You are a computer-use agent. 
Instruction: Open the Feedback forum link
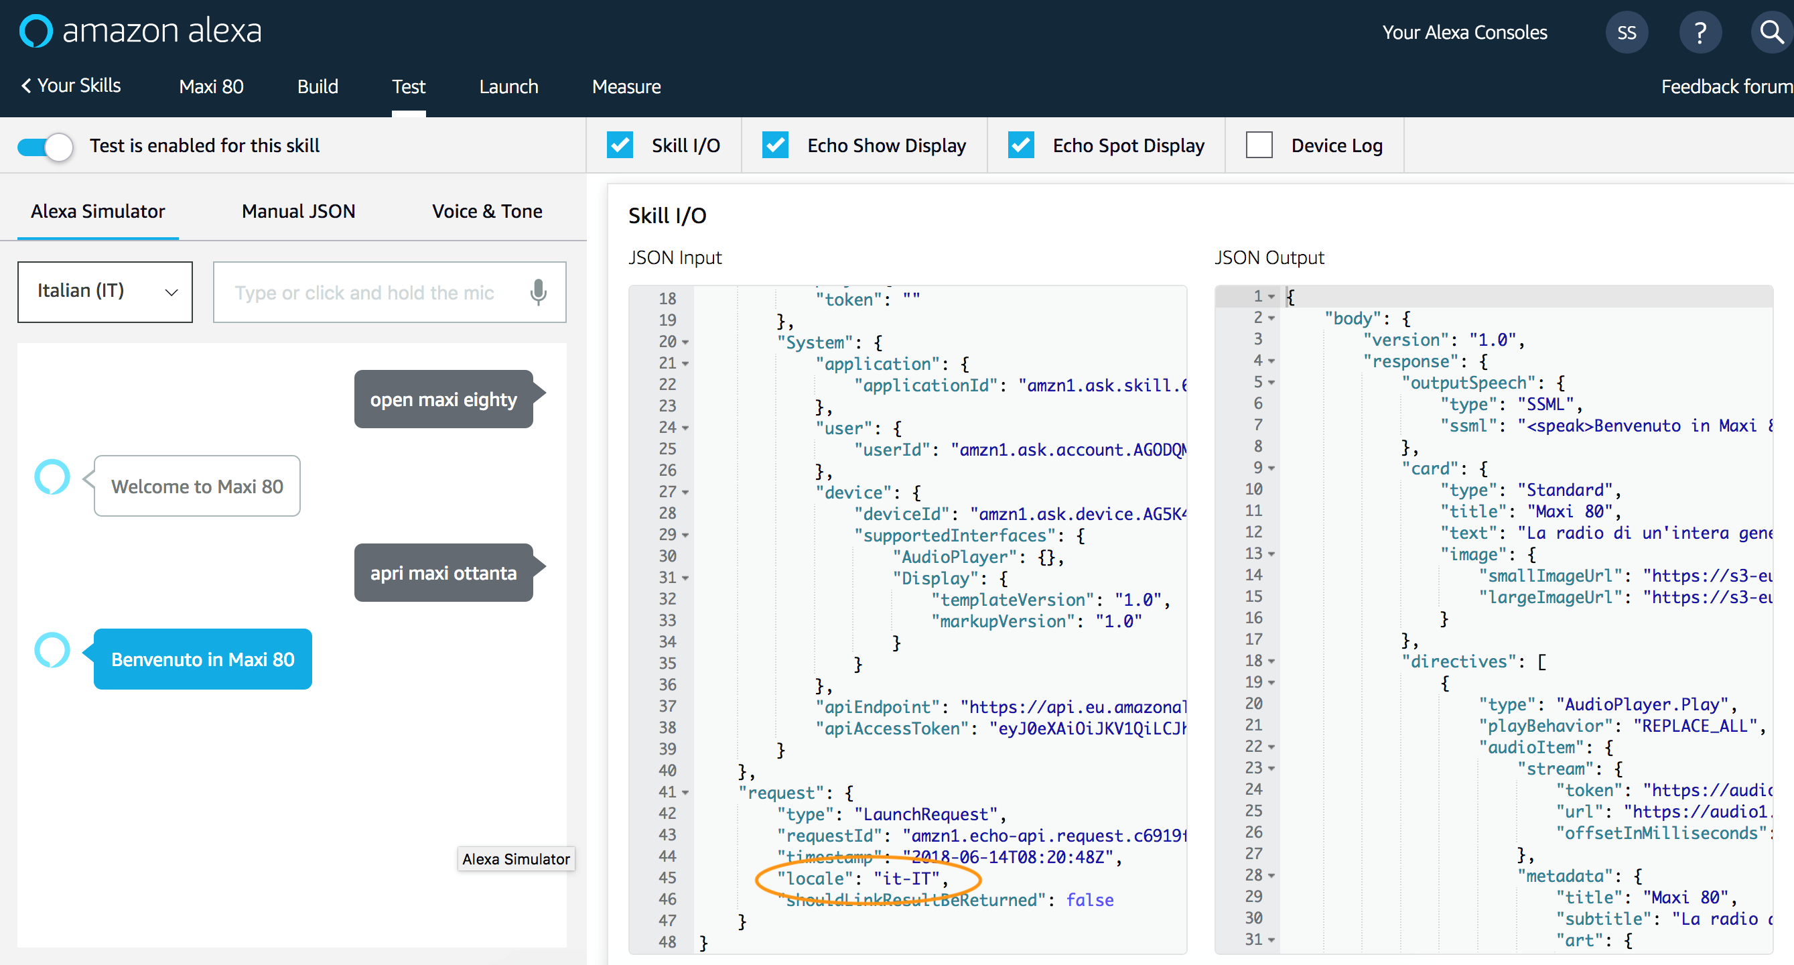click(x=1726, y=86)
